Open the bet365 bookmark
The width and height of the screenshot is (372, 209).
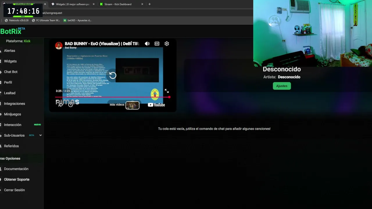point(77,20)
